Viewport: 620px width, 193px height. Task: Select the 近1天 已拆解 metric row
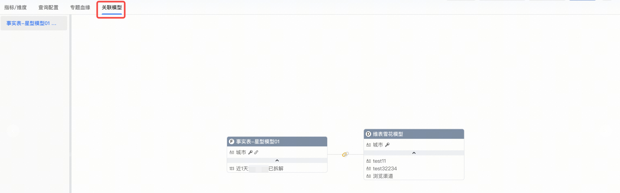pos(260,168)
